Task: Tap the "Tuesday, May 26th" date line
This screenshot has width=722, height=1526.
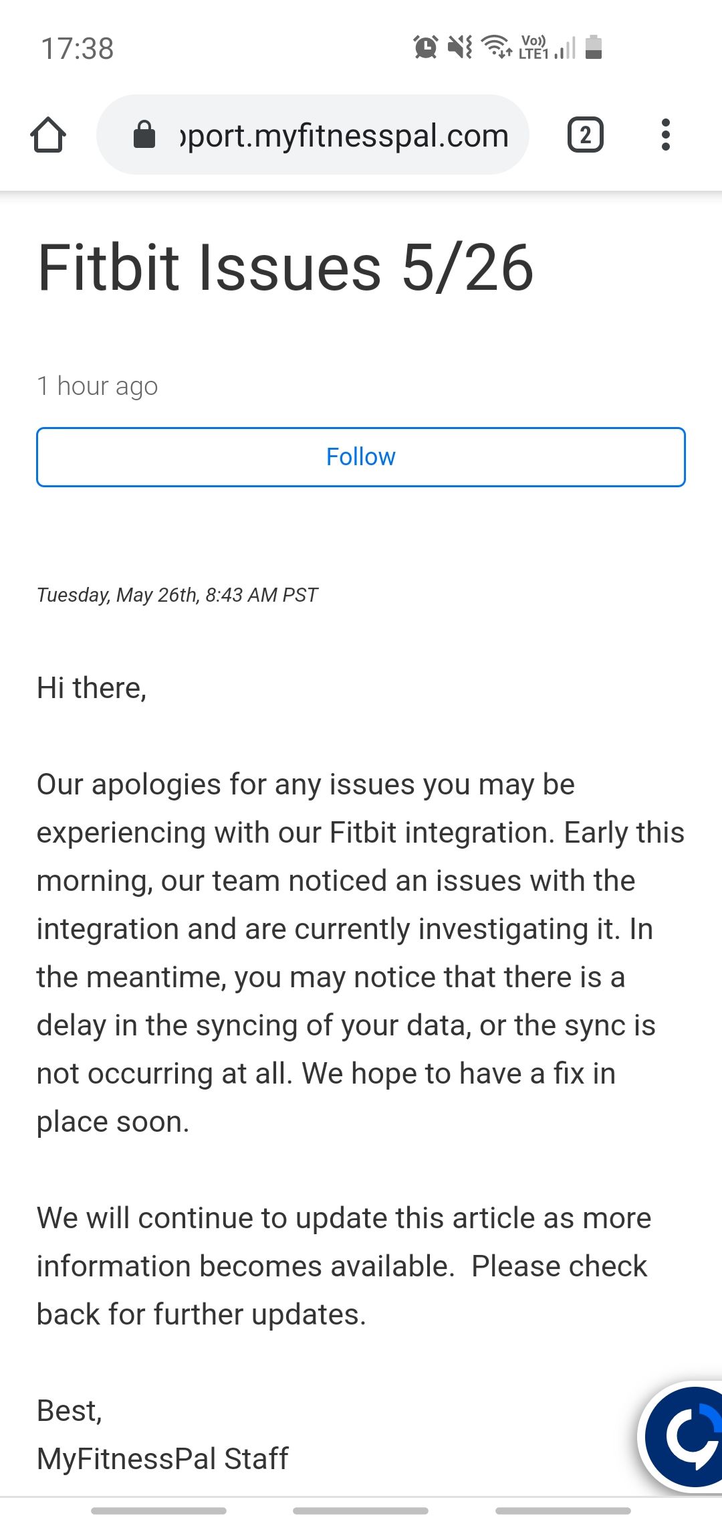Action: (177, 595)
